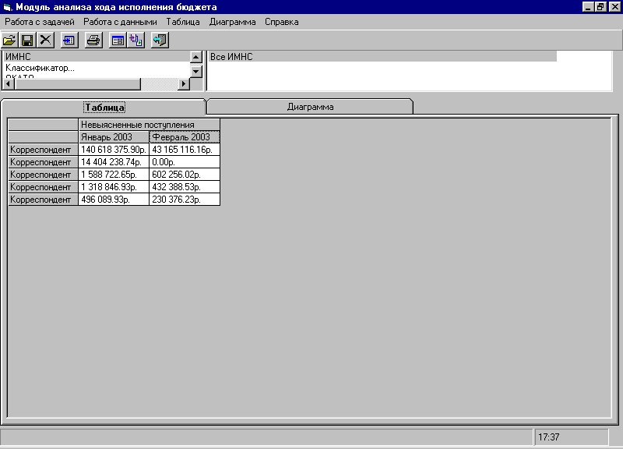Open the Работа с задачей menu
This screenshot has width=623, height=449.
(x=40, y=22)
